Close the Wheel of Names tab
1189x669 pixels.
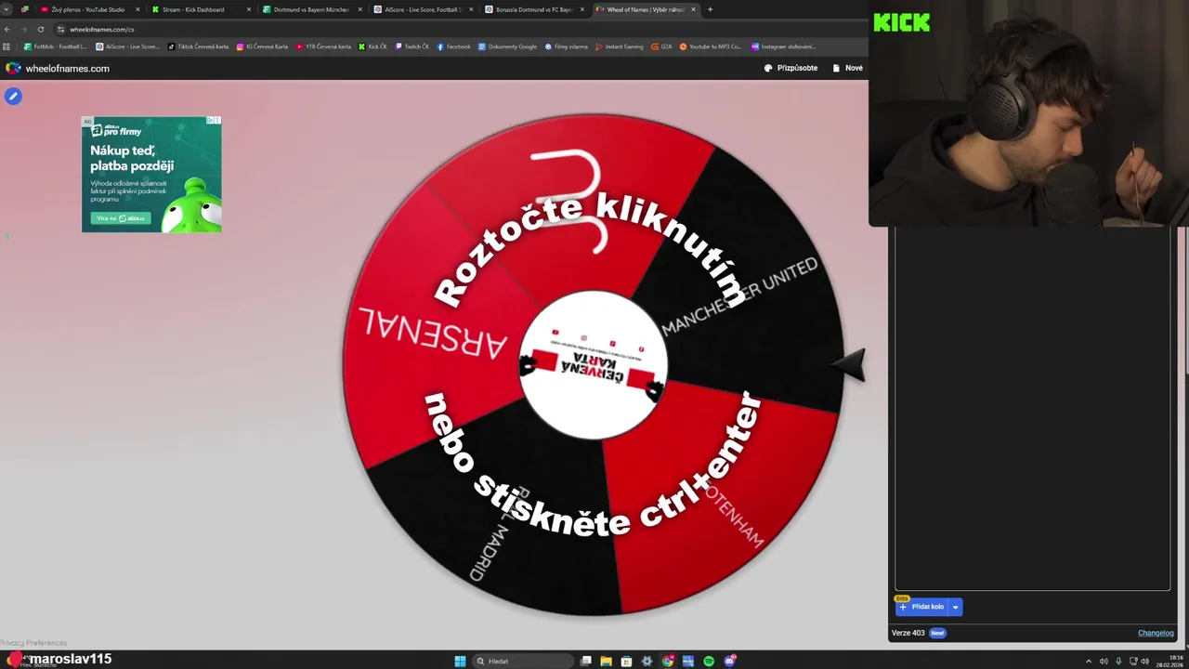pos(693,9)
